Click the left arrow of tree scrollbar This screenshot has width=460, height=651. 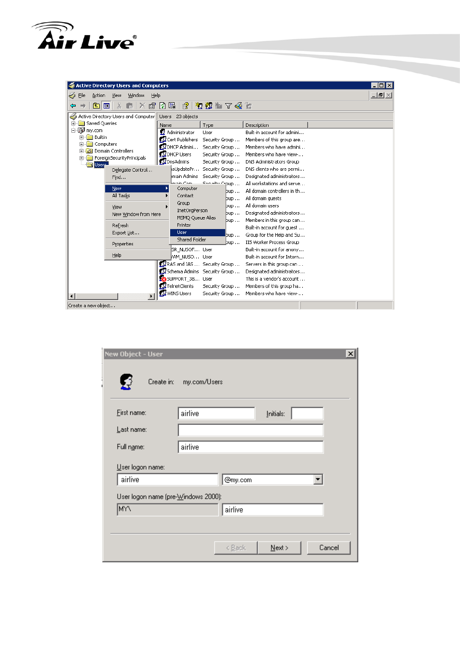72,296
